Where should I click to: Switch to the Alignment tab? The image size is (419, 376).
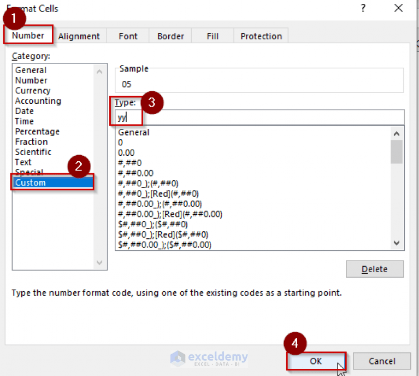coord(79,36)
